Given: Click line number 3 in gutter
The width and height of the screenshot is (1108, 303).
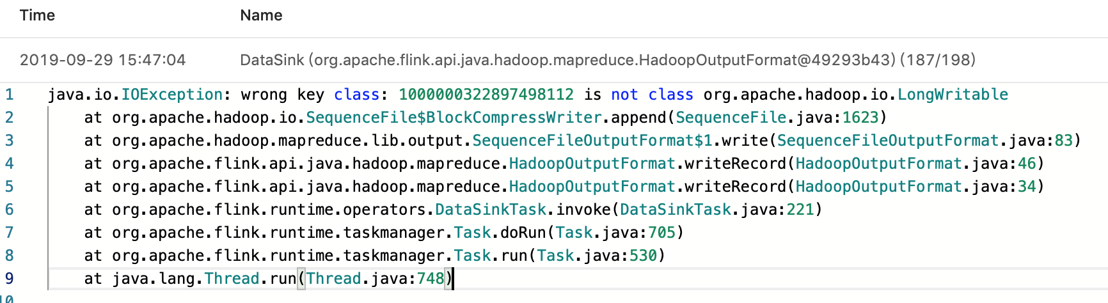Looking at the screenshot, I should click(9, 141).
